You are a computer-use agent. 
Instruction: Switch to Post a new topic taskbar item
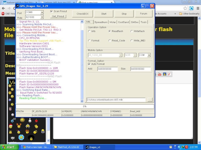click(x=36, y=147)
